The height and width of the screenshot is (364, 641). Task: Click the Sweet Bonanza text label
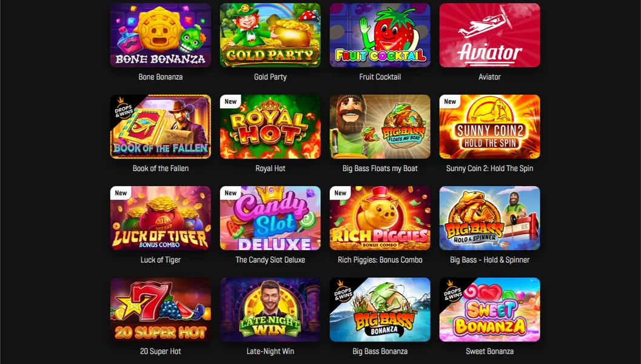tap(489, 351)
